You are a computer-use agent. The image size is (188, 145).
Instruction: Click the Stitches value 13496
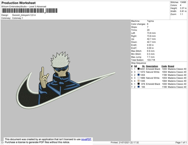click(x=183, y=2)
